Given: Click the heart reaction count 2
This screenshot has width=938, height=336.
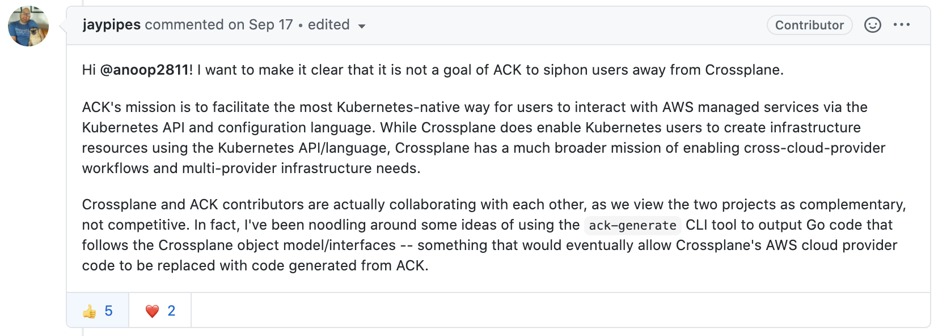Looking at the screenshot, I should [171, 311].
